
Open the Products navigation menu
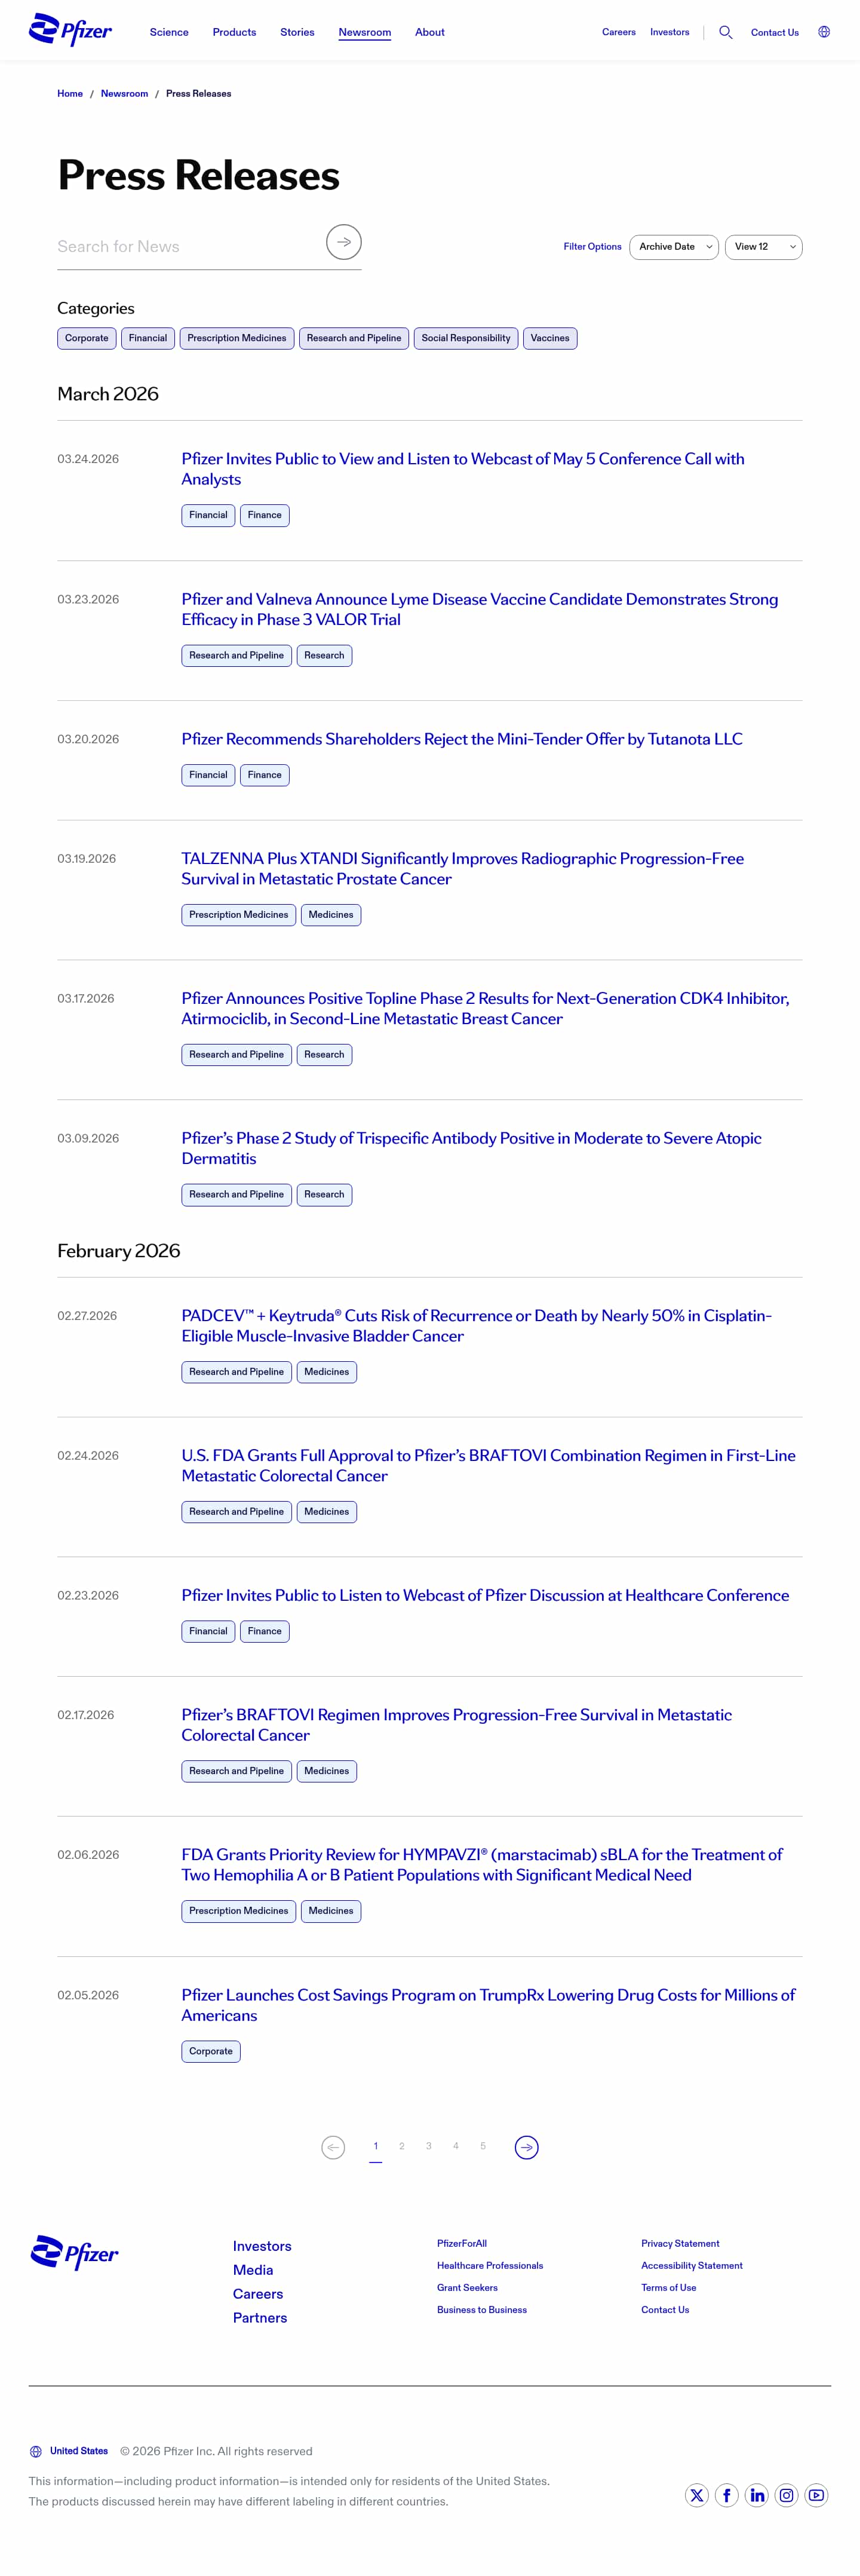click(234, 32)
